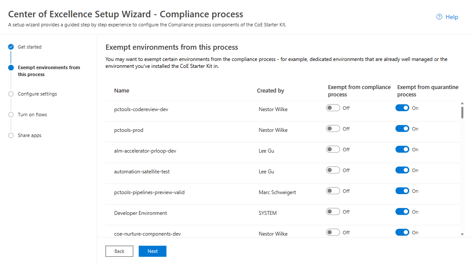Click Exempt from quarantine process header
The image size is (472, 265).
pos(428,91)
